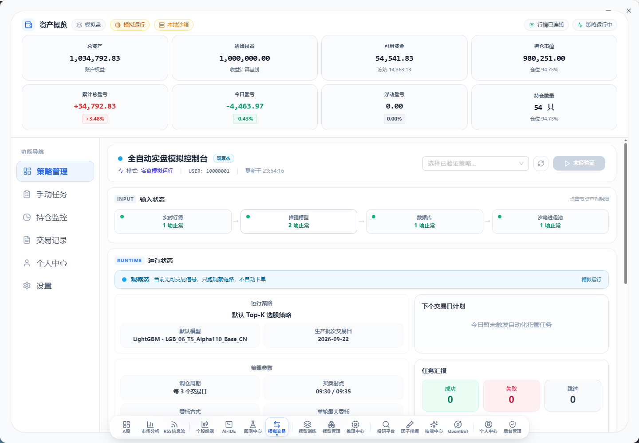Open 个人中心 in the left sidebar
The image size is (639, 443).
point(55,263)
